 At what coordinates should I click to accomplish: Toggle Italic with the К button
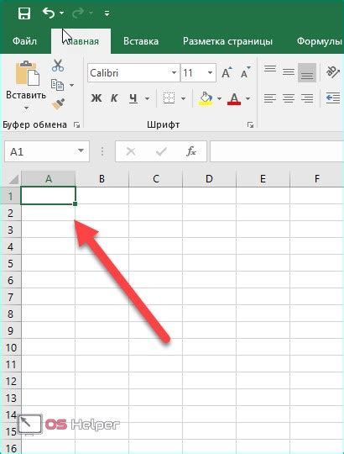click(114, 98)
